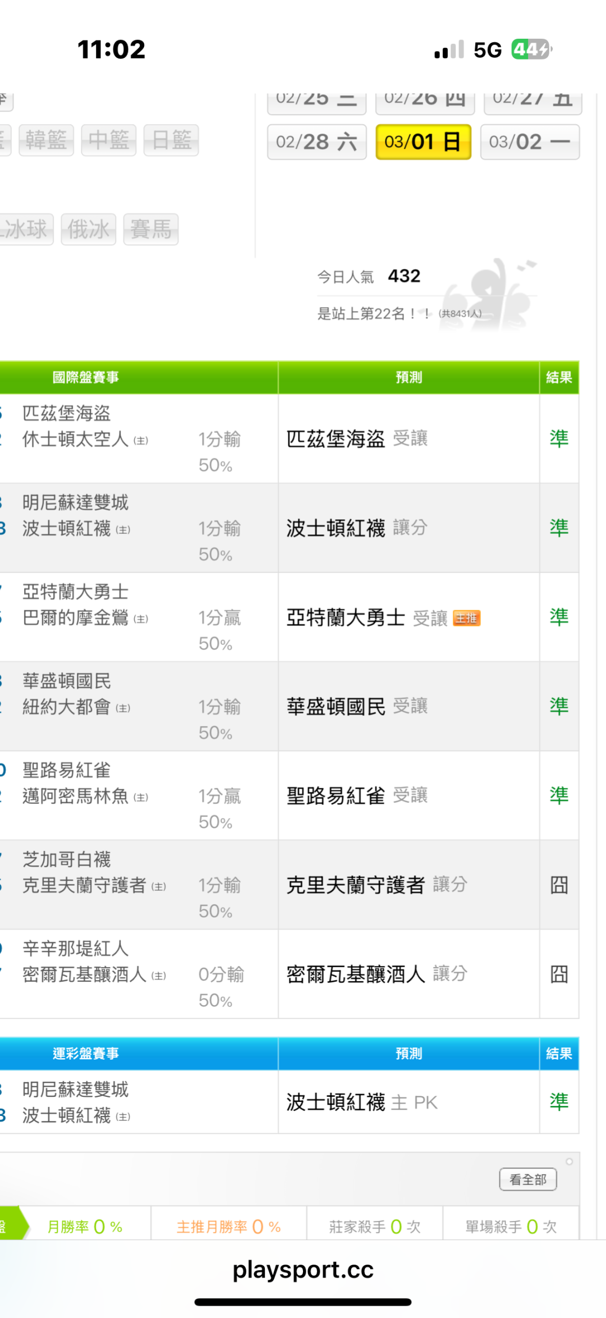
Task: Tap the 囧 result for 密爾瓦基釀酒人
Action: (x=559, y=974)
